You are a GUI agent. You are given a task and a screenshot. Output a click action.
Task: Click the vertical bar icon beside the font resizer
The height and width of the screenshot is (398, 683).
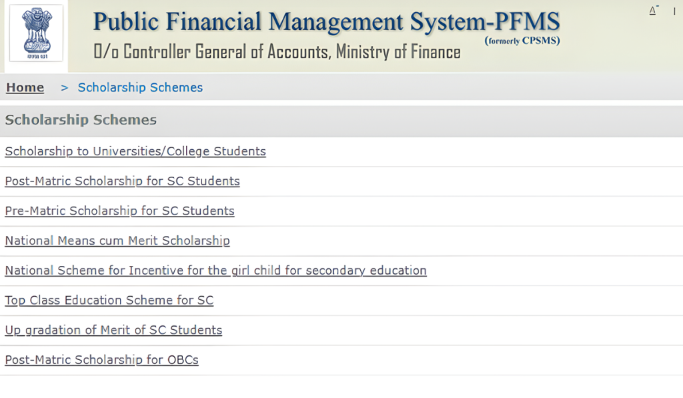click(674, 11)
